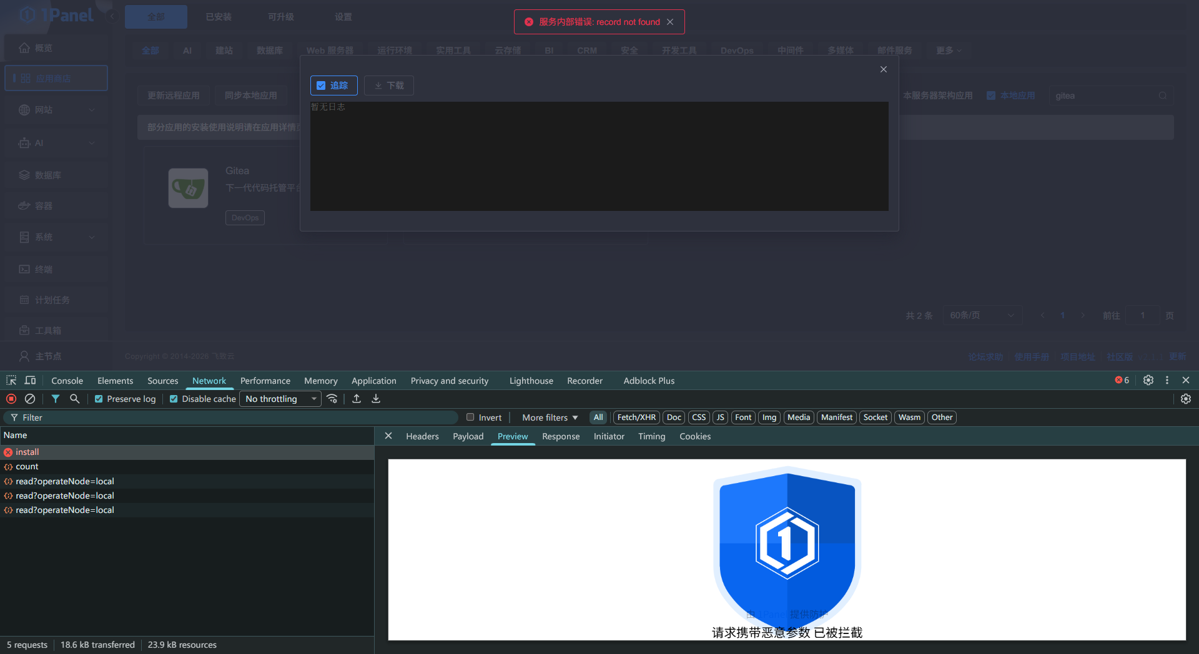Screen dimensions: 1199x654
Task: Open the No throttling dropdown
Action: click(280, 399)
